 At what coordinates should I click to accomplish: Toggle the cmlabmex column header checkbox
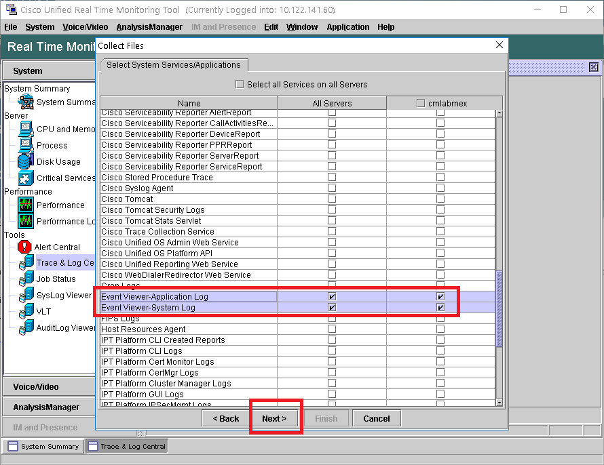coord(421,103)
